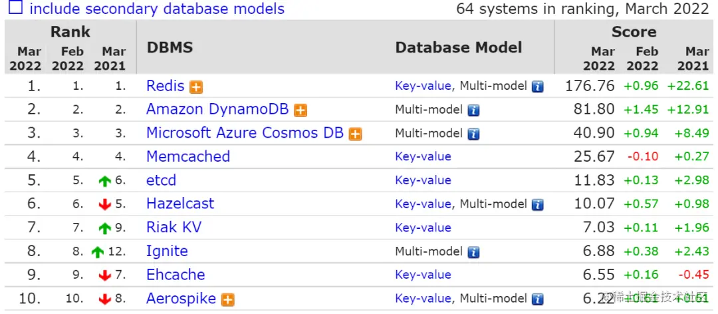
Task: Click the include secondary database models label
Action: click(157, 9)
